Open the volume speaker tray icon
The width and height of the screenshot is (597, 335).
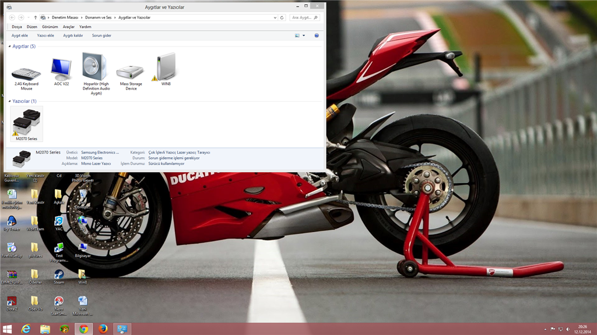pos(568,329)
